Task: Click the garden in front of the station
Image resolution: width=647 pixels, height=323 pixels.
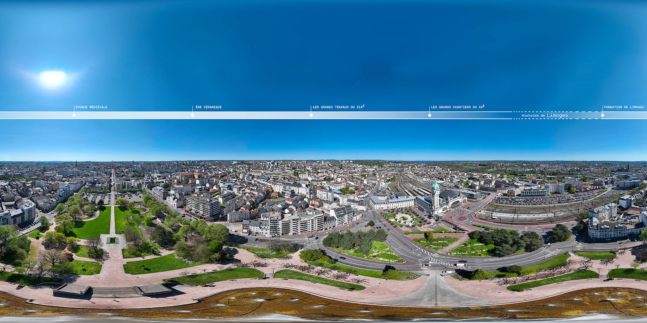Action: (x=404, y=219)
